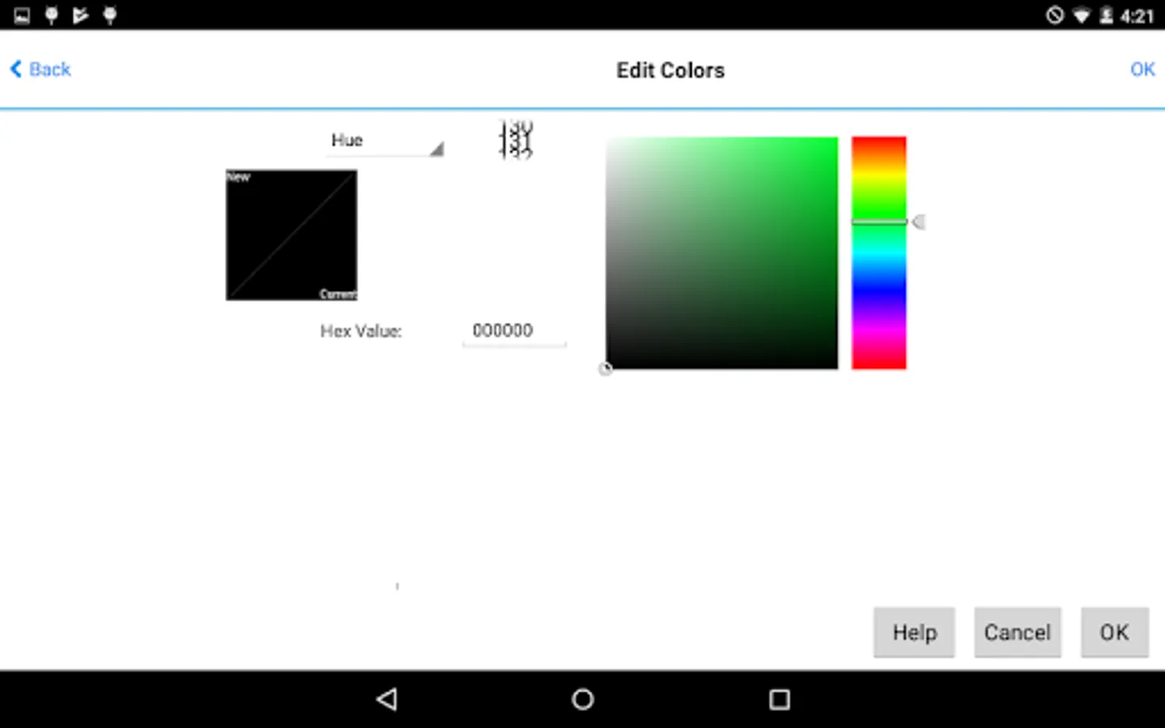Open the Hue mode dropdown
Viewport: 1165px width, 728px height.
(384, 141)
